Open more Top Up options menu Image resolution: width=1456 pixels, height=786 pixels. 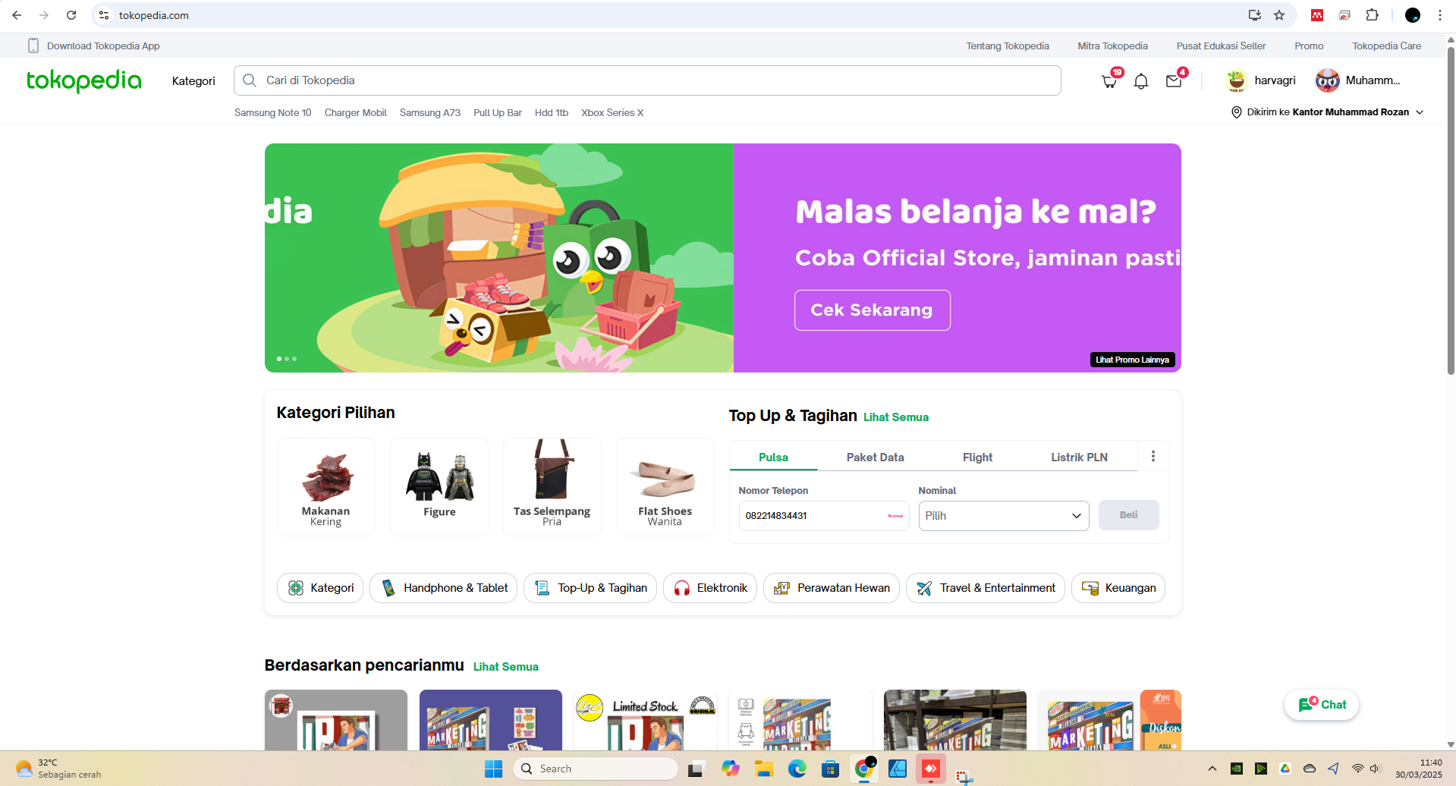pyautogui.click(x=1153, y=456)
